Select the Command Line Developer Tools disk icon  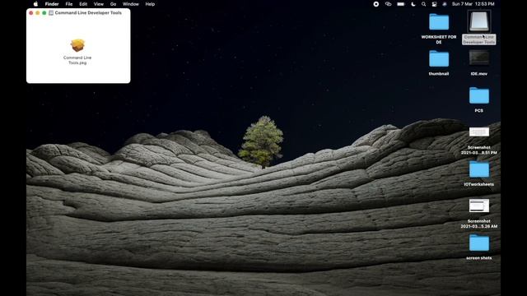479,21
